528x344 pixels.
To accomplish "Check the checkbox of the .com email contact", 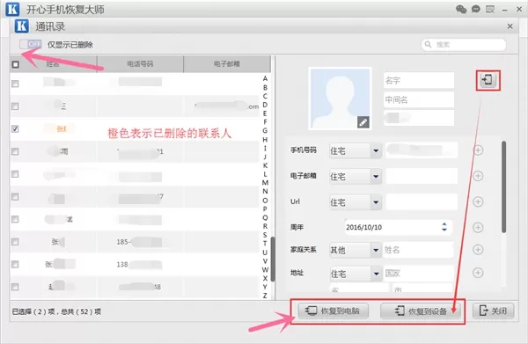I will 15,106.
